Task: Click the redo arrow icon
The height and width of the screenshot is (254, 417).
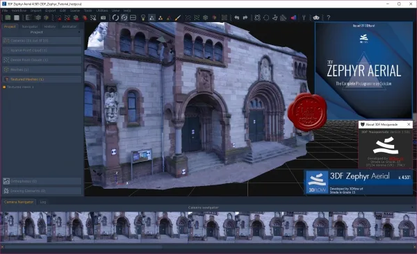Action: click(245, 17)
